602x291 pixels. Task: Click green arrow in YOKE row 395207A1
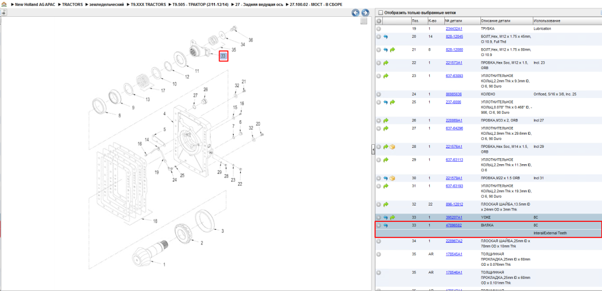point(393,218)
